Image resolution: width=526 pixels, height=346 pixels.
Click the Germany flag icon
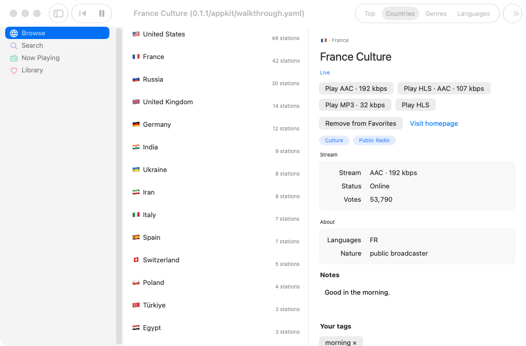tap(136, 124)
